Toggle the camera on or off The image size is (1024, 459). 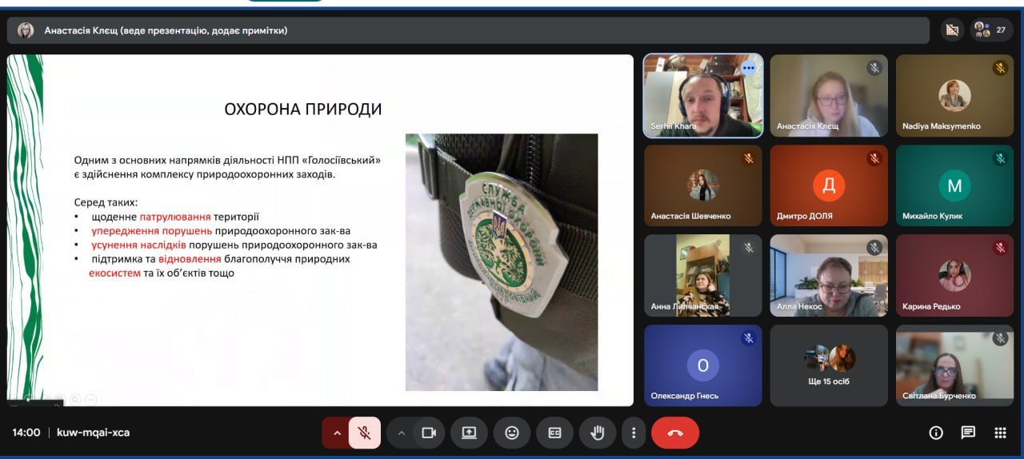pyautogui.click(x=429, y=433)
